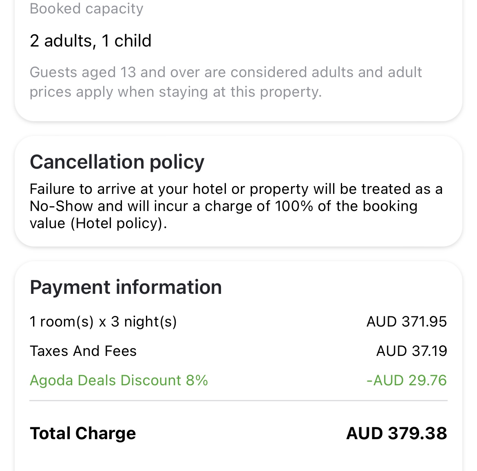Tap the divider above Total Charge
The image size is (477, 471).
[x=238, y=401]
